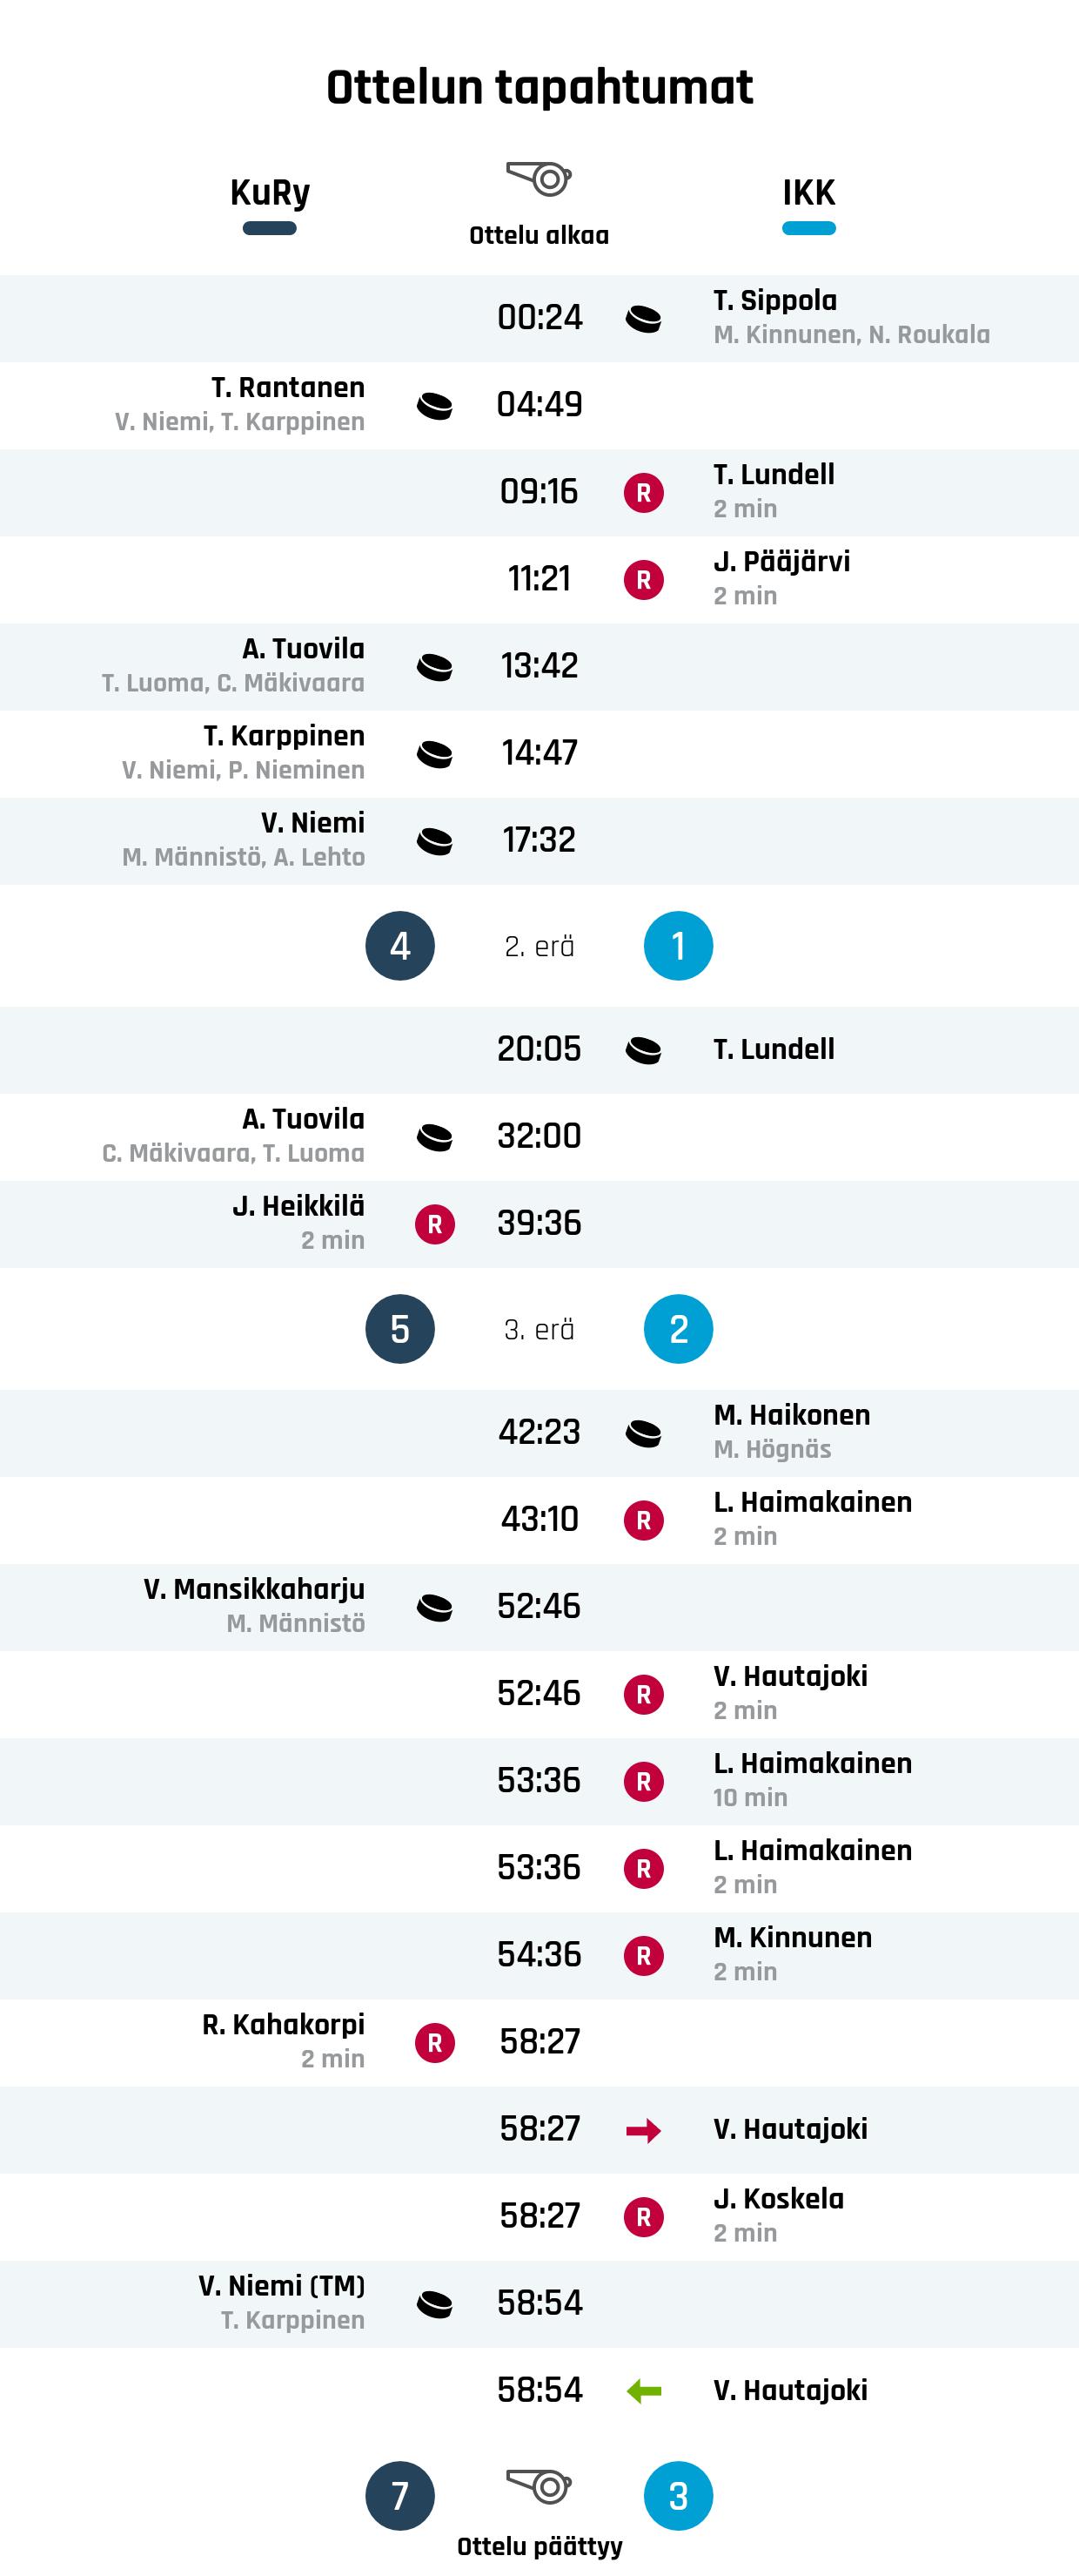Click the puck icon at 00:24
This screenshot has width=1079, height=2576.
click(643, 319)
